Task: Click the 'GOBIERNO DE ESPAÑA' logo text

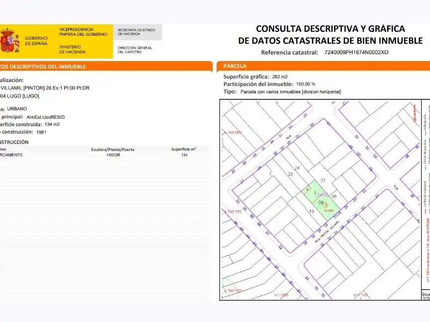Action: (36, 41)
